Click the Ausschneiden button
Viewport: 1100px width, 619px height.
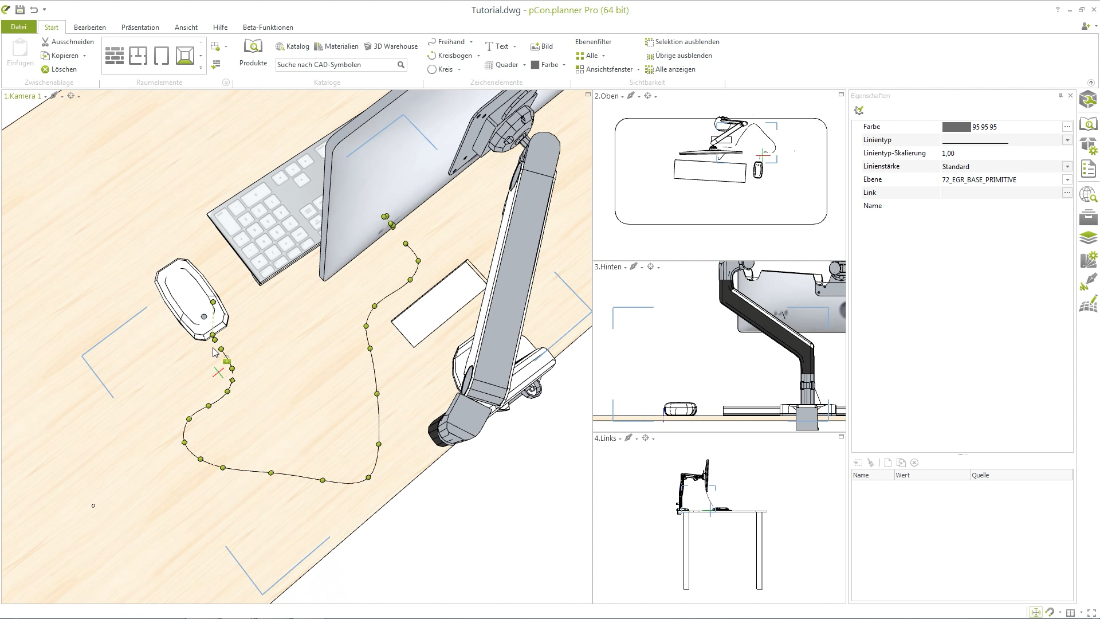point(67,42)
